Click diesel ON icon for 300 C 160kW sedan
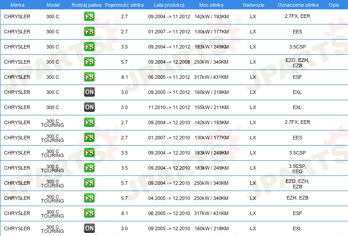This screenshot has height=236, width=348. [89, 92]
